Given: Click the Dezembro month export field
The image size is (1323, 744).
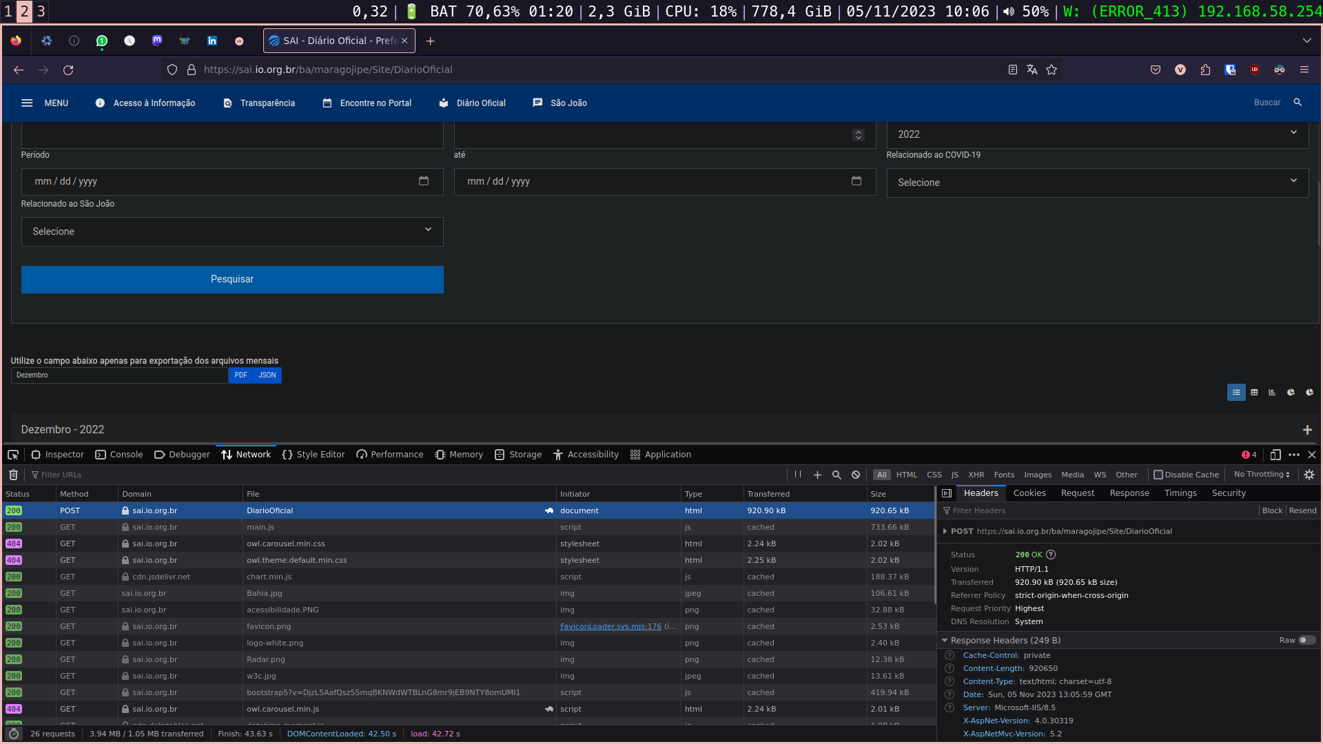Looking at the screenshot, I should [119, 375].
